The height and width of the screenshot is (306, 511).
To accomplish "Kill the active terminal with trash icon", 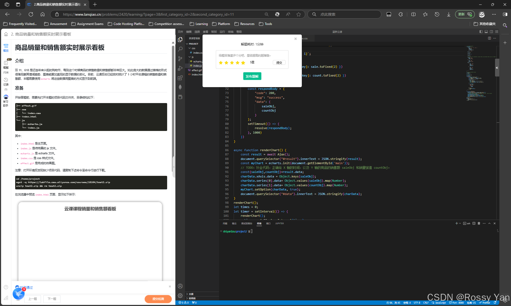I will click(479, 223).
